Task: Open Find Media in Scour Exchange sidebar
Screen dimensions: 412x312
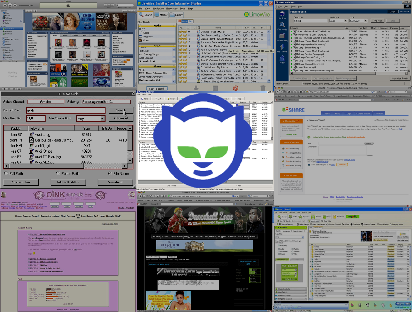Action: click(282, 26)
